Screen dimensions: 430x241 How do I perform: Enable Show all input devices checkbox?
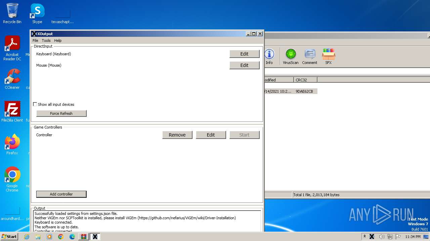pyautogui.click(x=35, y=104)
